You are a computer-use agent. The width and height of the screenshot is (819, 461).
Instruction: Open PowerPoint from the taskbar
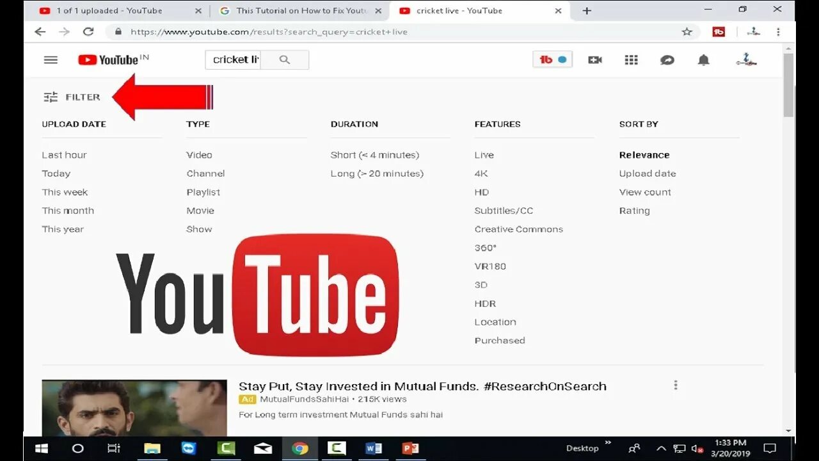point(410,448)
